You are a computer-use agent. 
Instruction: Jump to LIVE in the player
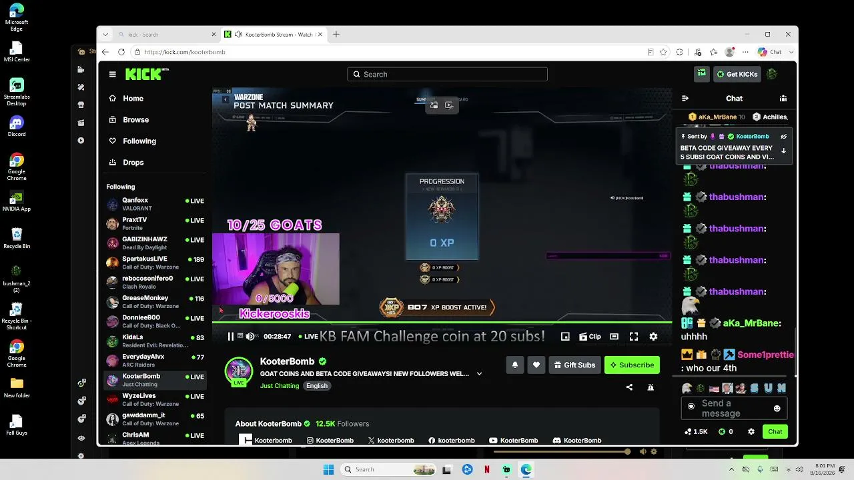pos(308,337)
